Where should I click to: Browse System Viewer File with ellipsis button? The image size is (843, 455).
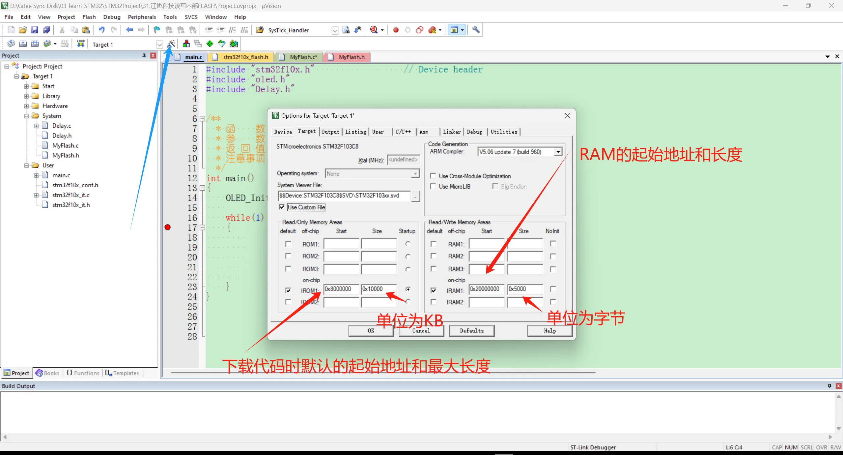click(x=415, y=196)
